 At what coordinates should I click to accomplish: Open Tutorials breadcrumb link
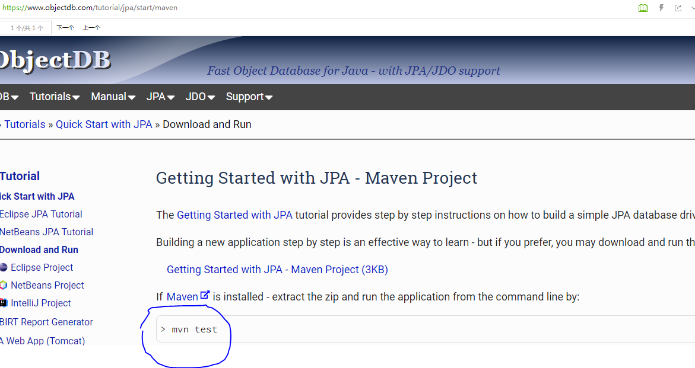25,124
